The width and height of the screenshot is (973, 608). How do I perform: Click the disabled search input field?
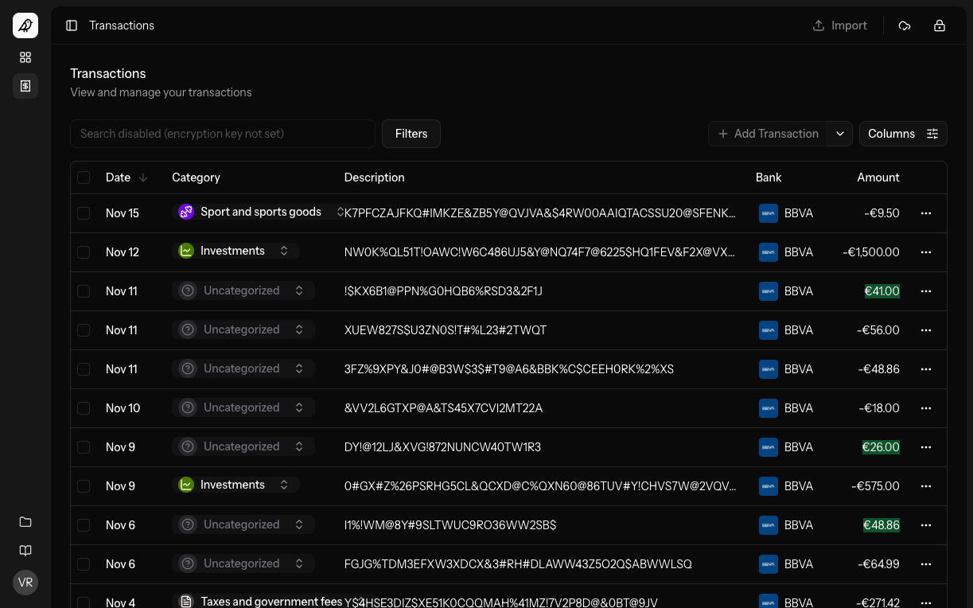pos(222,134)
